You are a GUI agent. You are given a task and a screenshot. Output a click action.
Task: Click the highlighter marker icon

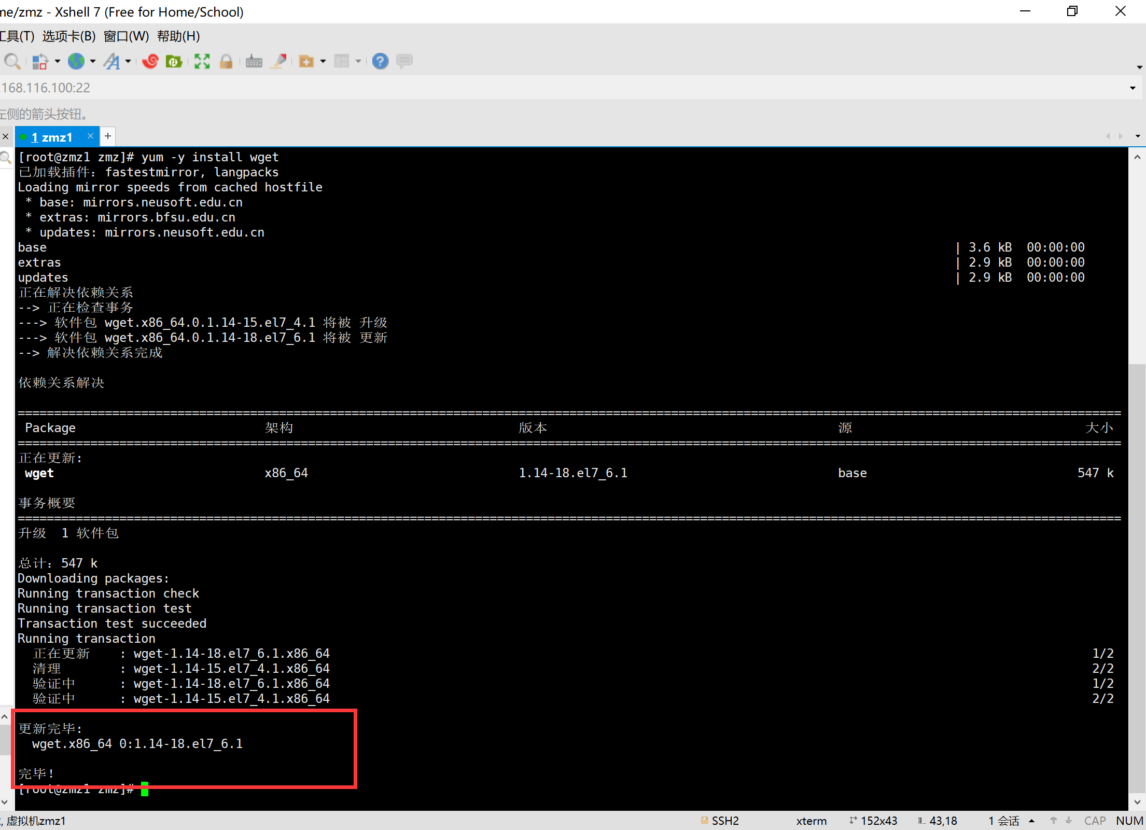coord(279,61)
